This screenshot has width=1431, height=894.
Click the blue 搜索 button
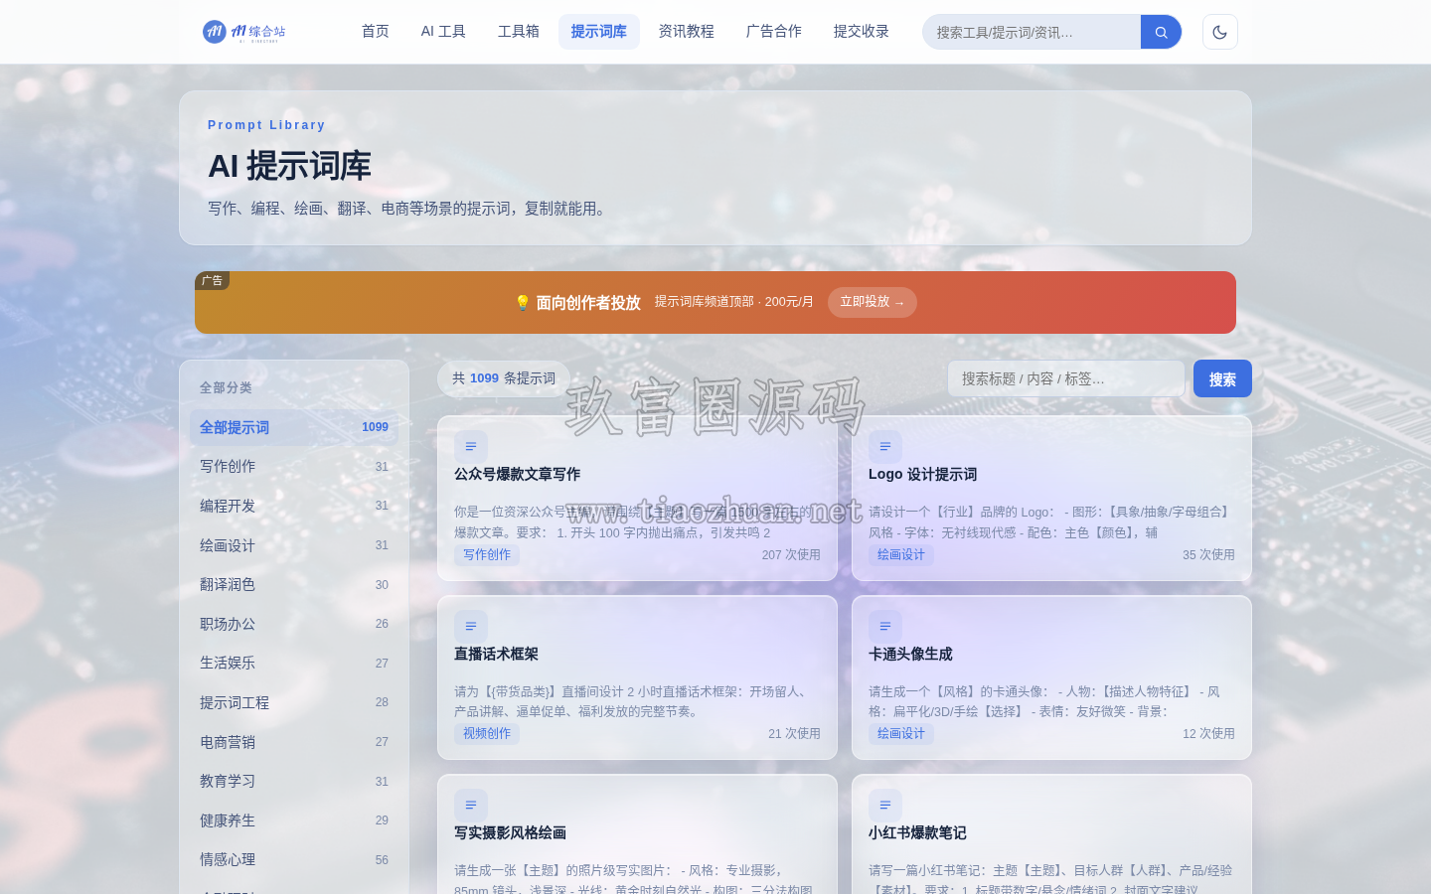[1222, 378]
